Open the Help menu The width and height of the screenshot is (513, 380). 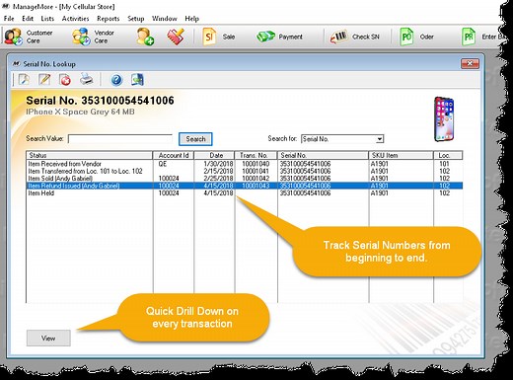point(191,19)
